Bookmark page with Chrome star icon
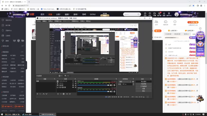The image size is (207, 116). pos(193,5)
